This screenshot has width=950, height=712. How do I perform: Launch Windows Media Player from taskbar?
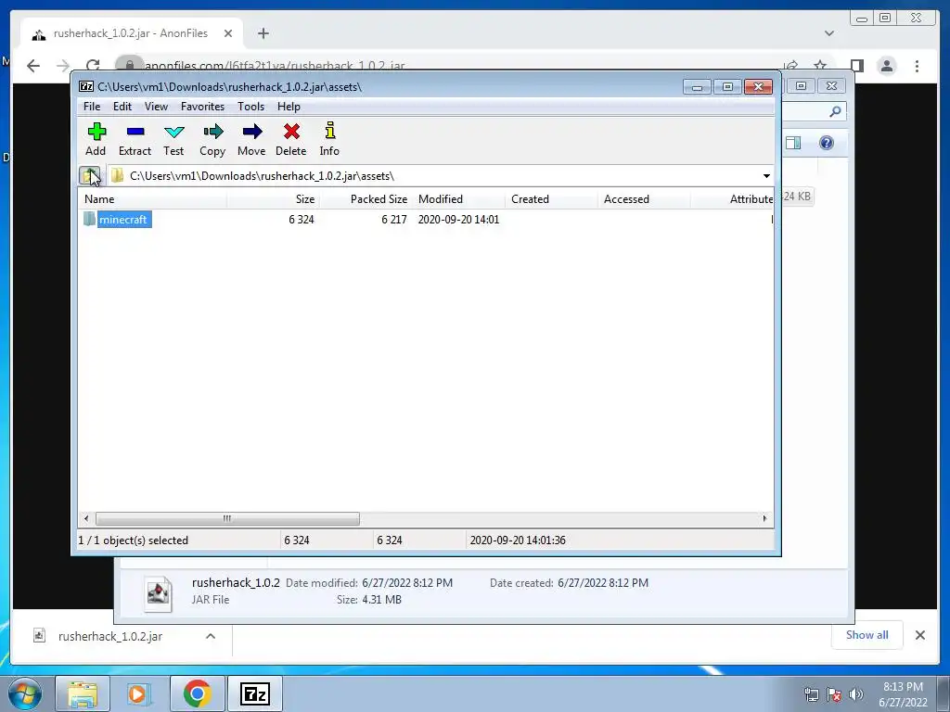[139, 693]
